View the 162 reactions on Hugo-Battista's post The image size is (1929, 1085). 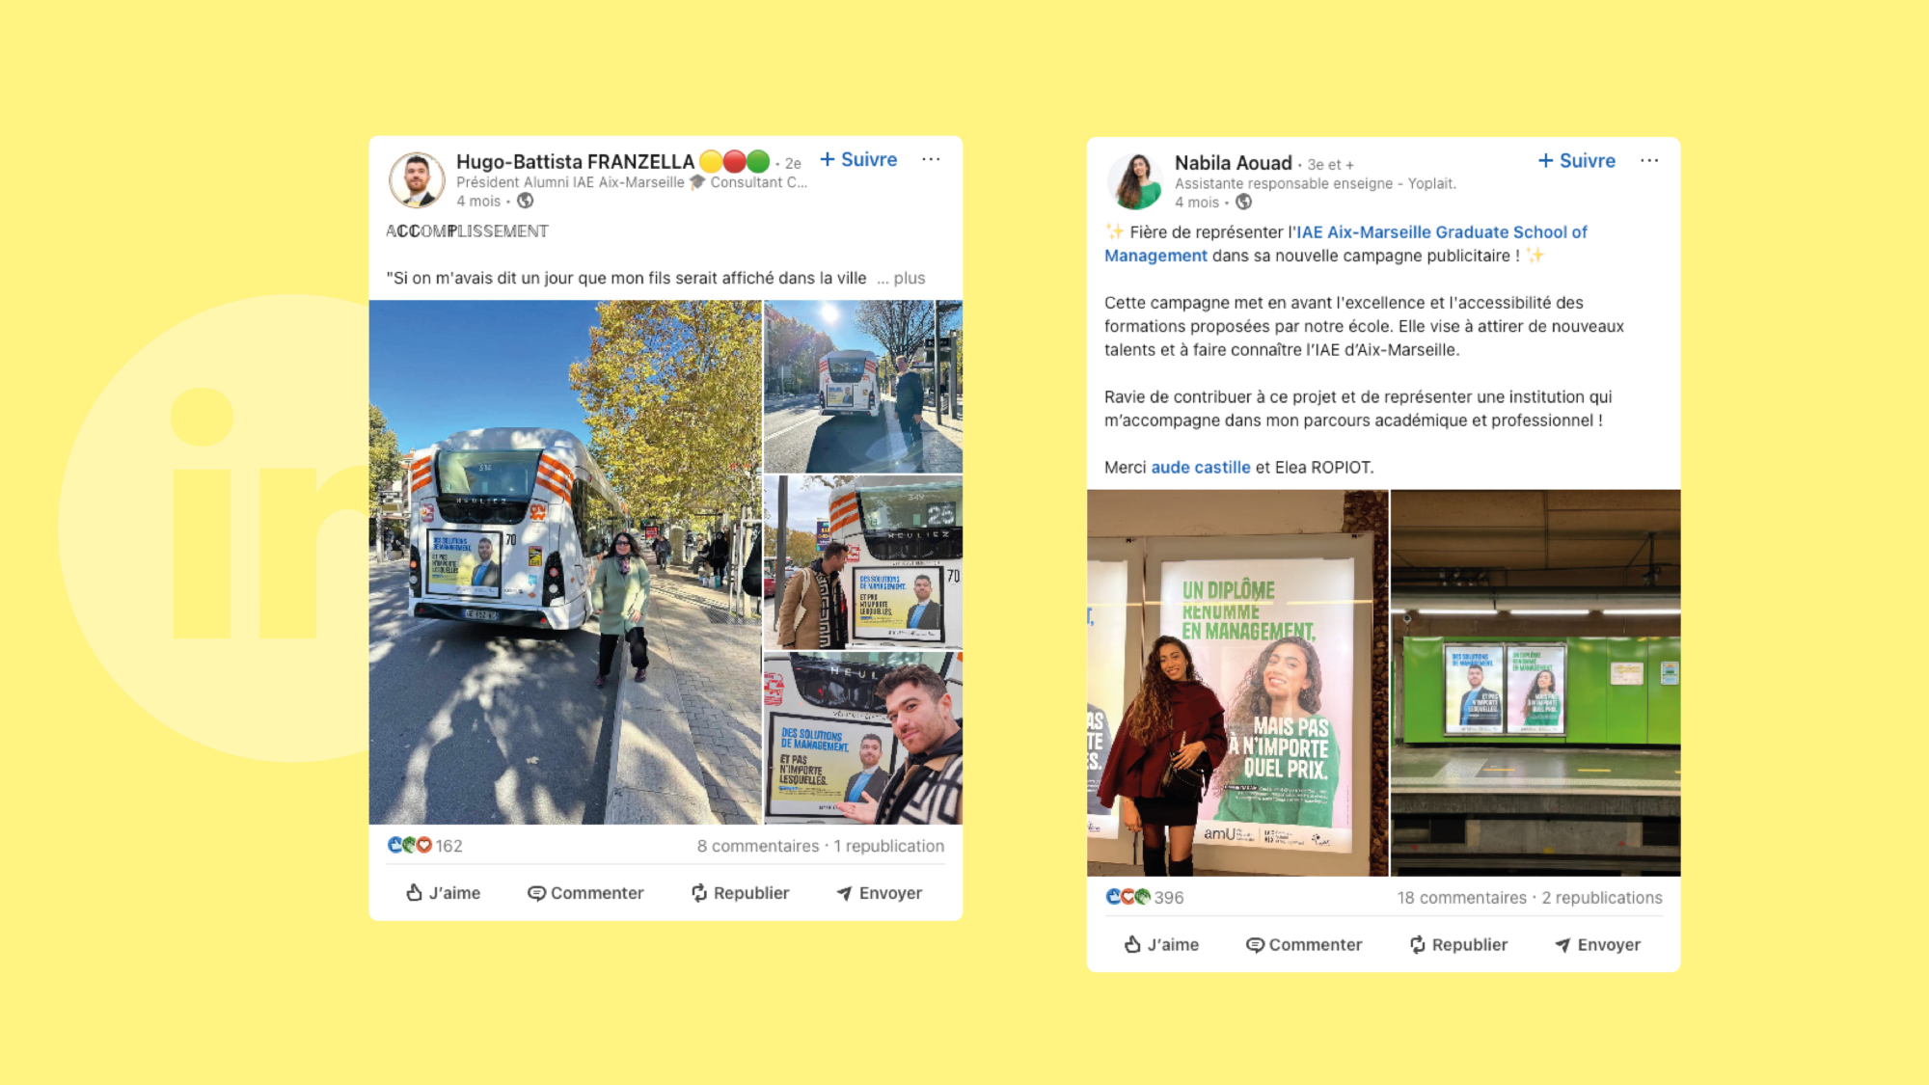(x=424, y=846)
